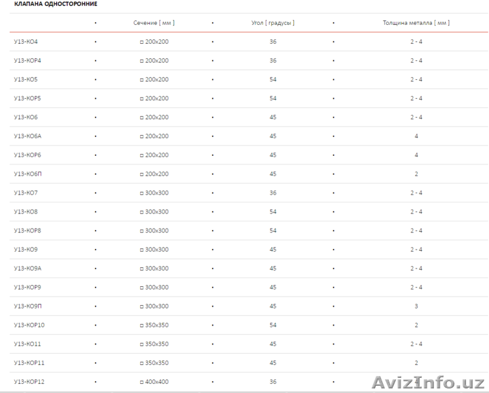489x393 pixels.
Task: Choose the У13-КО6П row label
Action: tap(27, 174)
